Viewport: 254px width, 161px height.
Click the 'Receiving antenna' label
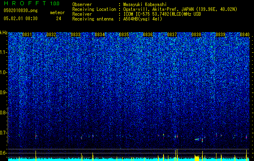(93, 19)
